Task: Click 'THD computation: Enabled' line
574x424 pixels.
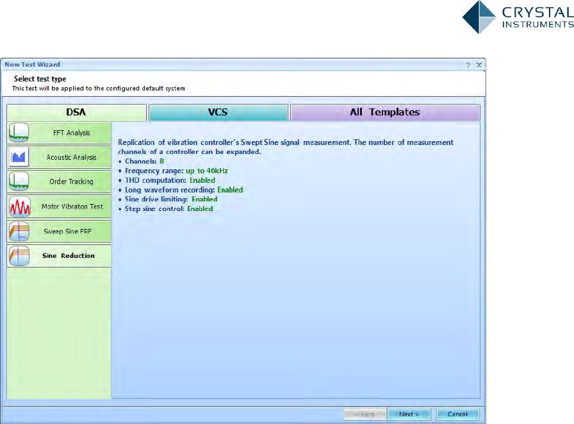Action: click(x=170, y=180)
